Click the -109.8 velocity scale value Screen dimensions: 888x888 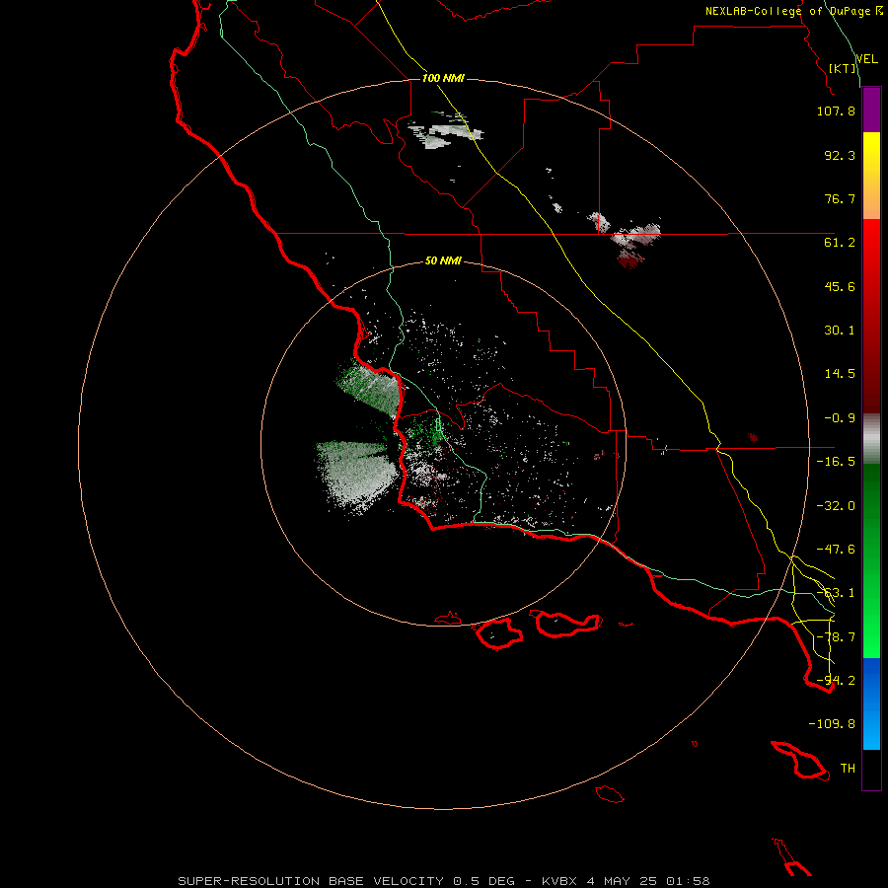click(832, 724)
